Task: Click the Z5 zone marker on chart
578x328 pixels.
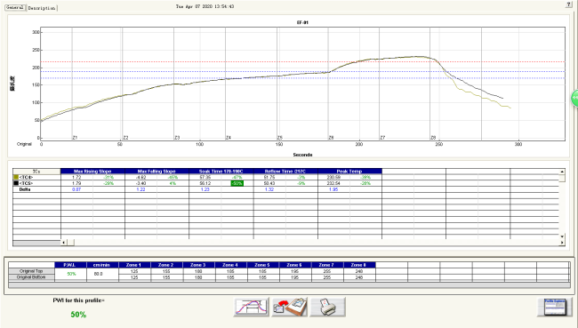Action: (x=280, y=138)
